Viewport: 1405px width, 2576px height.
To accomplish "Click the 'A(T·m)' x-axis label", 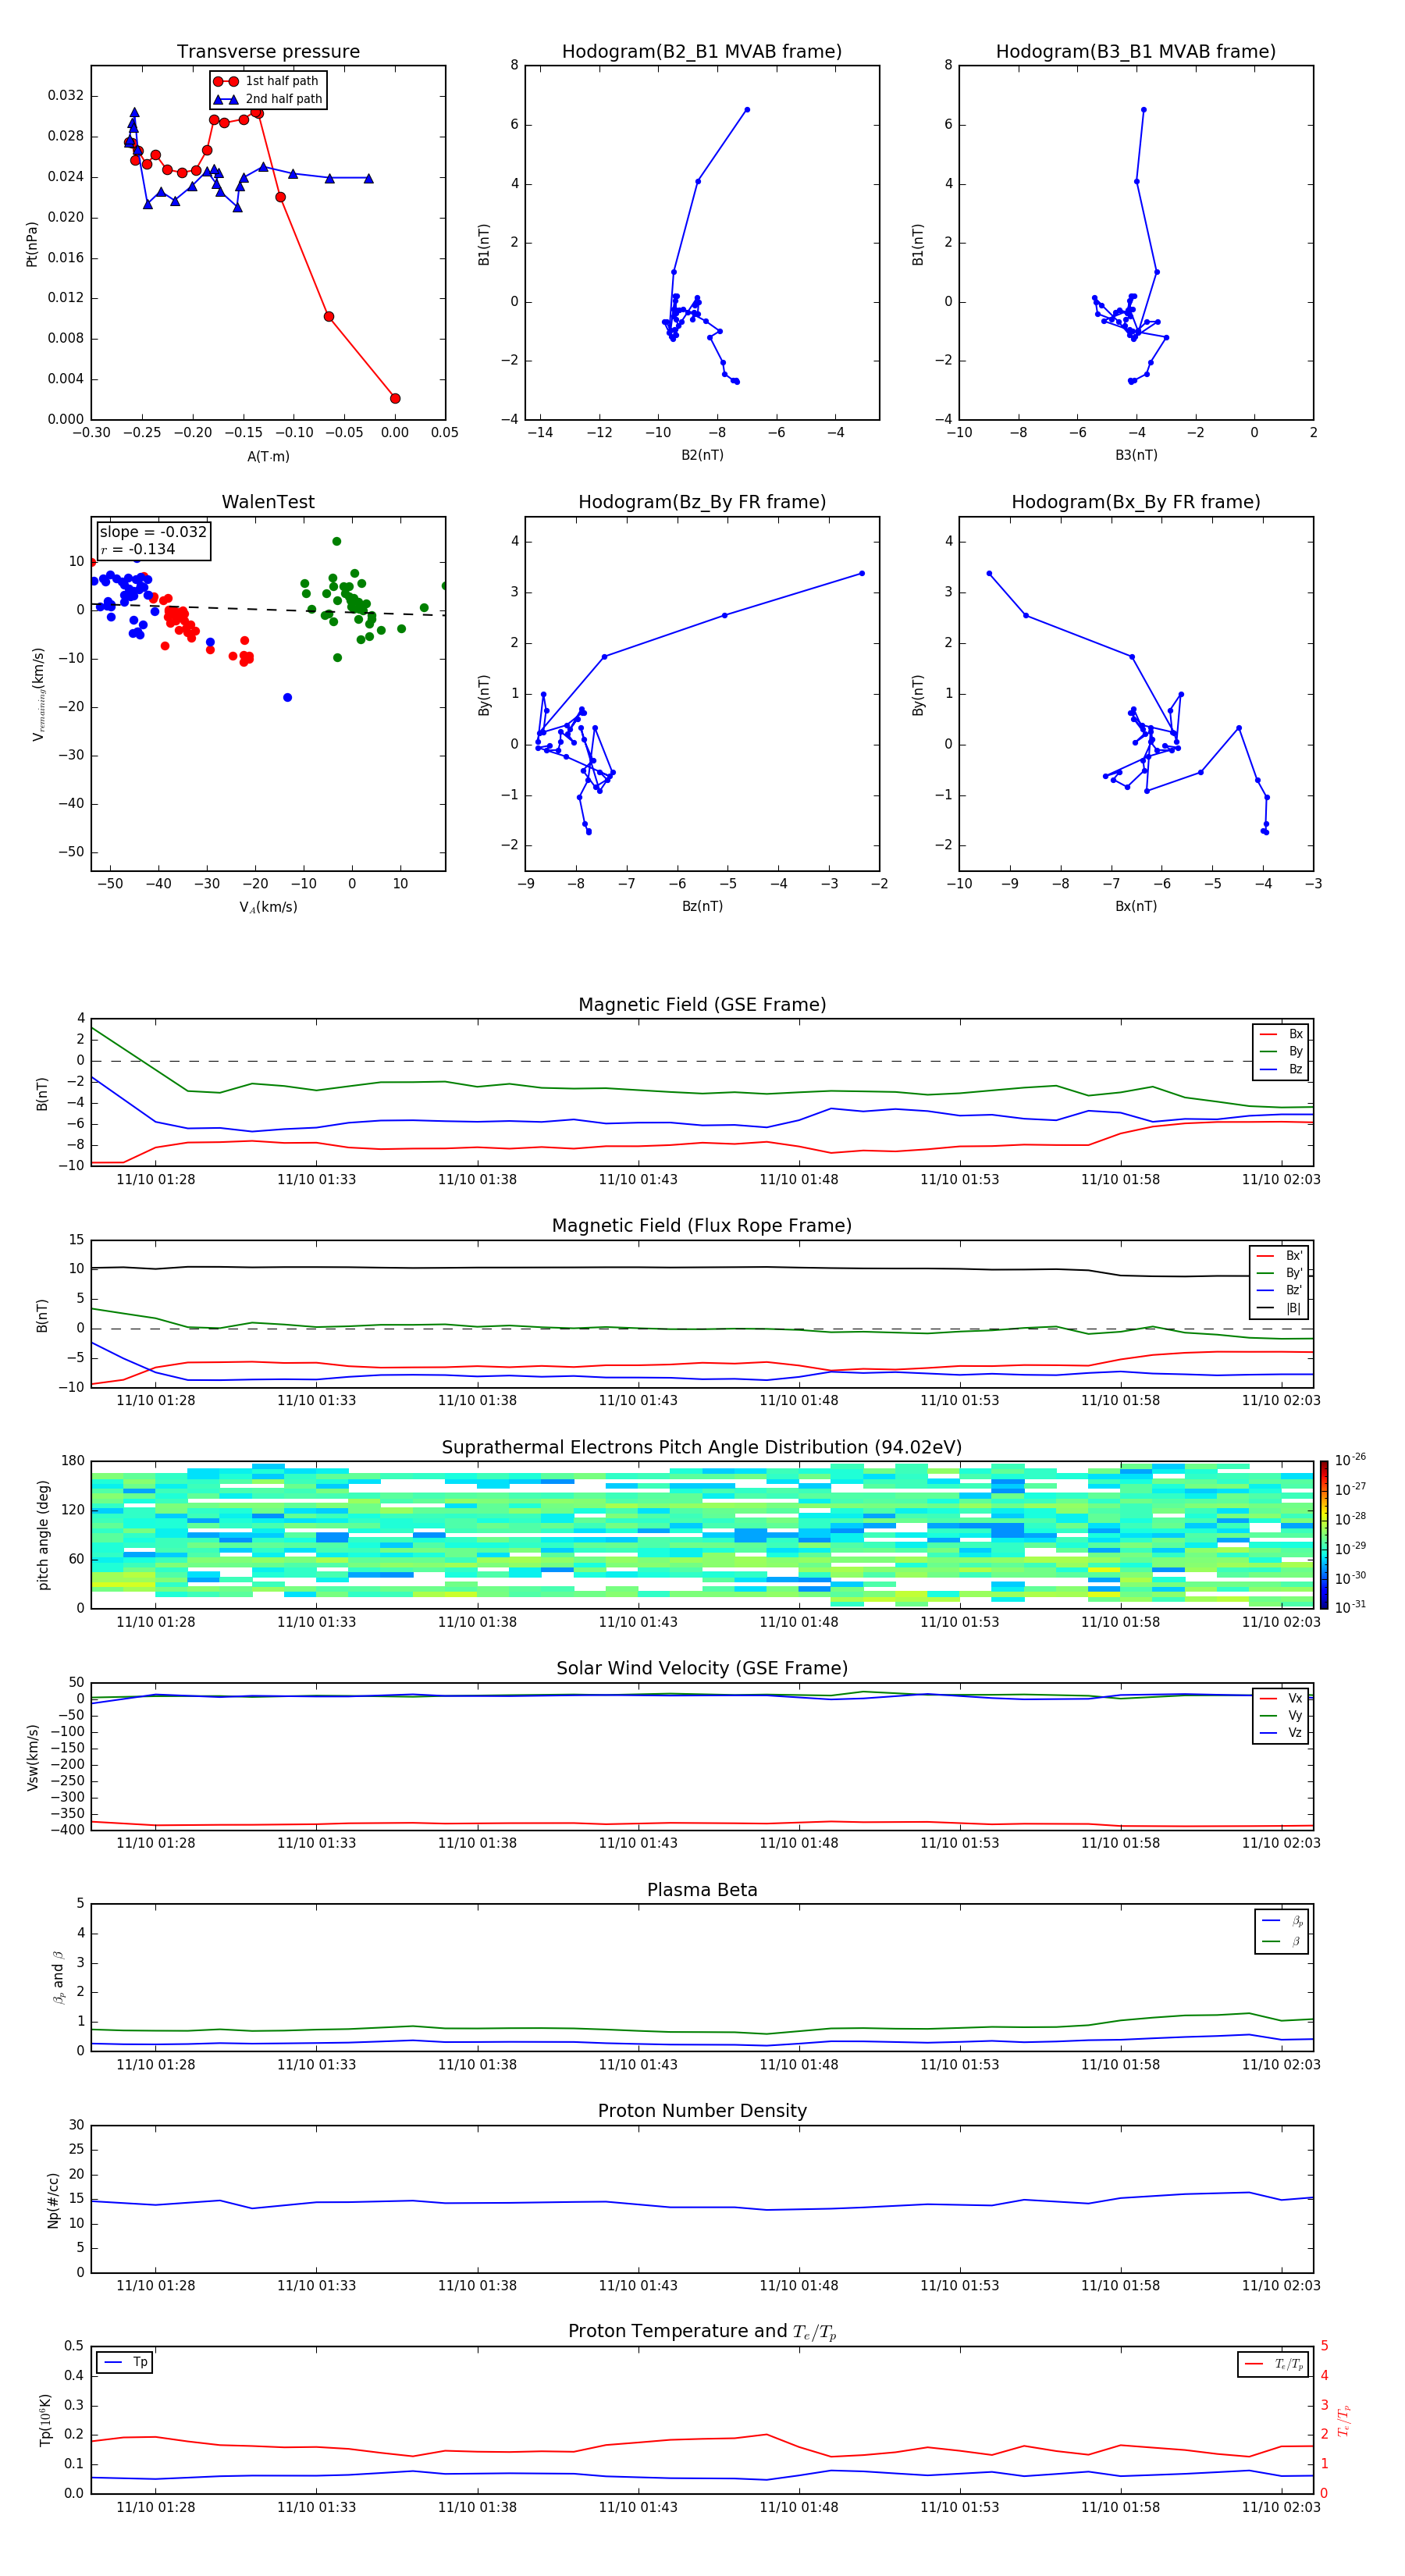I will tap(268, 456).
